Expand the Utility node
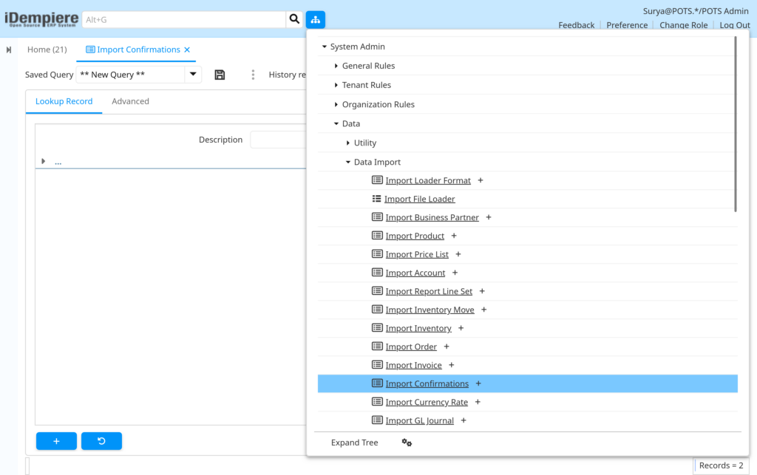 coord(347,143)
